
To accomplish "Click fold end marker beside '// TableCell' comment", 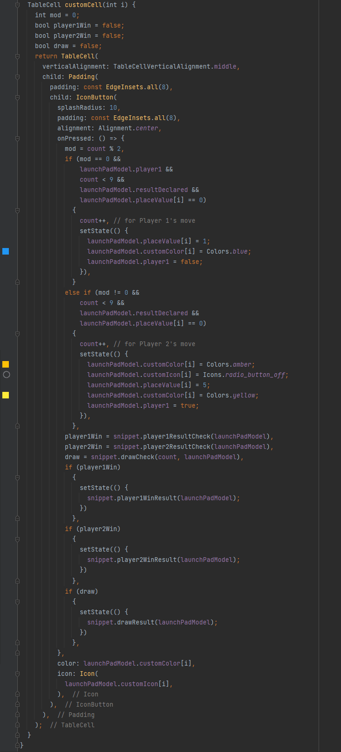I will coord(17,725).
